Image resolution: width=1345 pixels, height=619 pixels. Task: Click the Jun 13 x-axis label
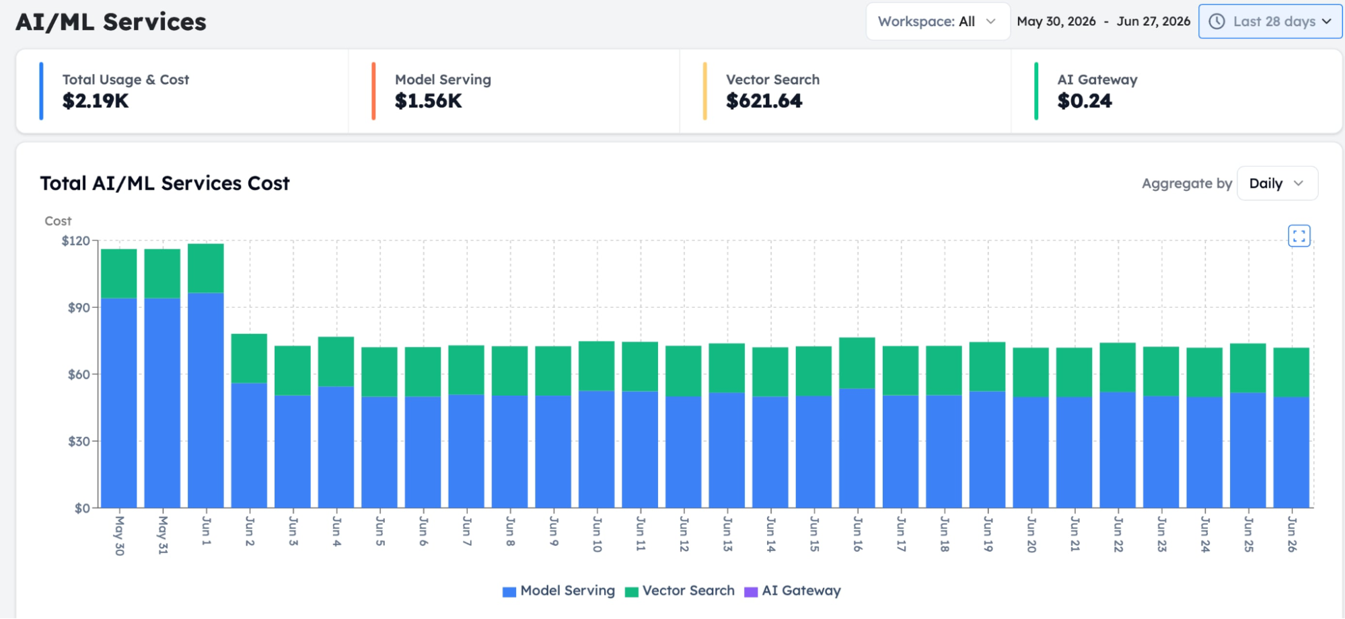(727, 534)
